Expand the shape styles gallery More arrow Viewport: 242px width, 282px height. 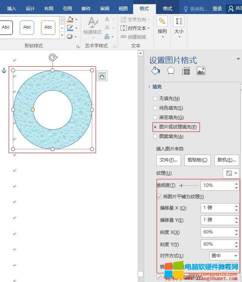click(62, 35)
